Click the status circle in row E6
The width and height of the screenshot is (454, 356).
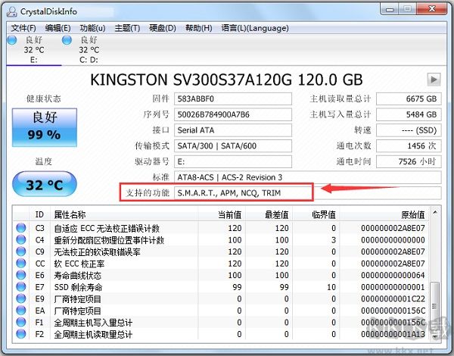pos(21,275)
